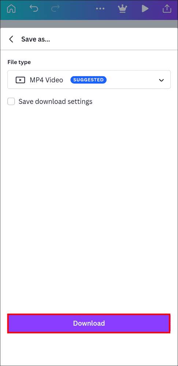Dismiss the sheet via the dimmed gray strip
178x366 pixels.
tap(89, 24)
